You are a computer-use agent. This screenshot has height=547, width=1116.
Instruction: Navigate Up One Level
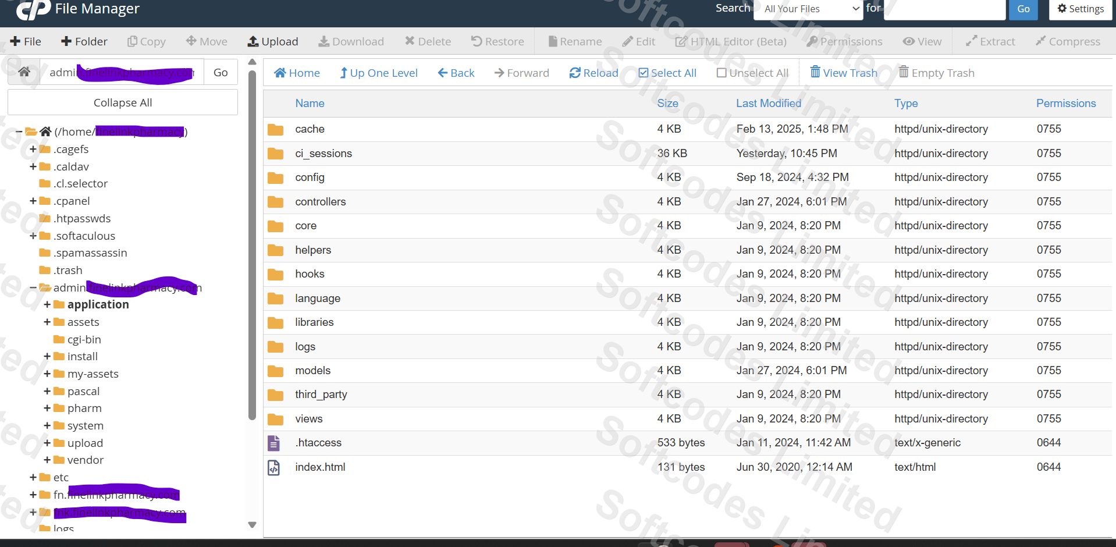[378, 72]
